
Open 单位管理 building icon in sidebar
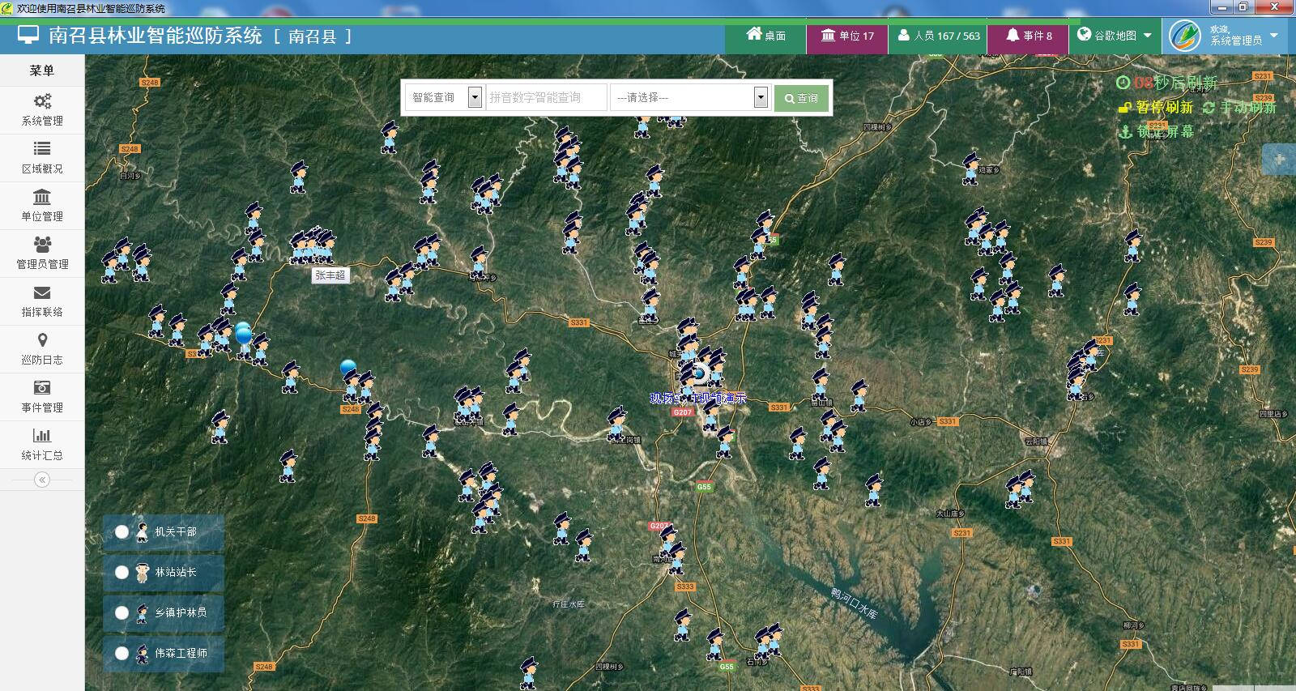42,197
